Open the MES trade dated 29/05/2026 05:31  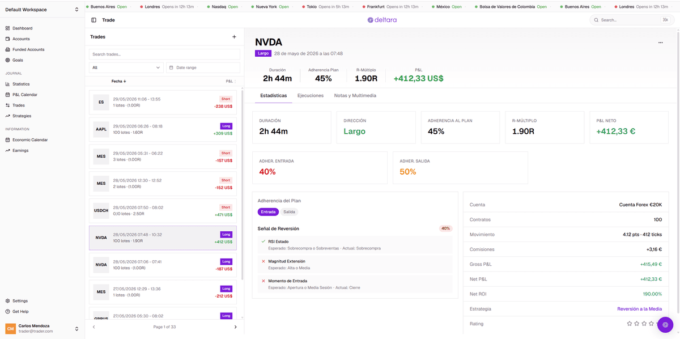[x=162, y=156]
